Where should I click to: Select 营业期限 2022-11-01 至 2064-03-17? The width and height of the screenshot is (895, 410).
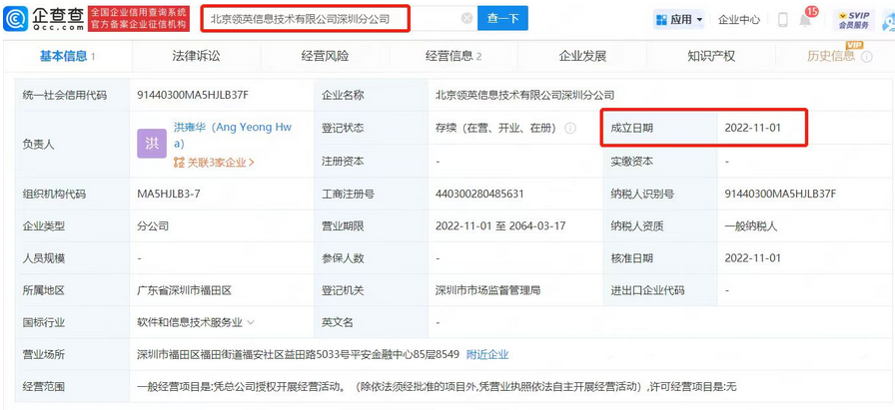tap(500, 225)
